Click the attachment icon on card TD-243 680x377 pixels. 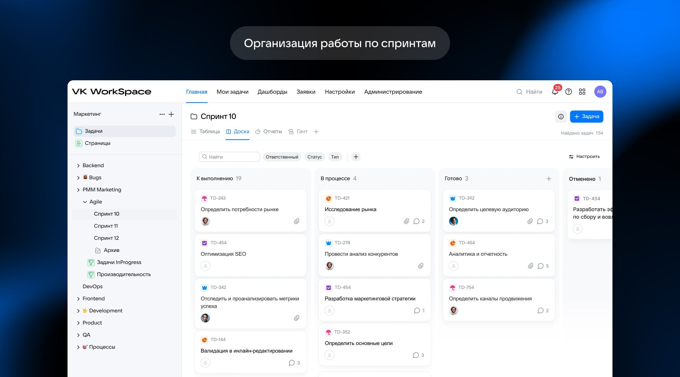coord(297,221)
